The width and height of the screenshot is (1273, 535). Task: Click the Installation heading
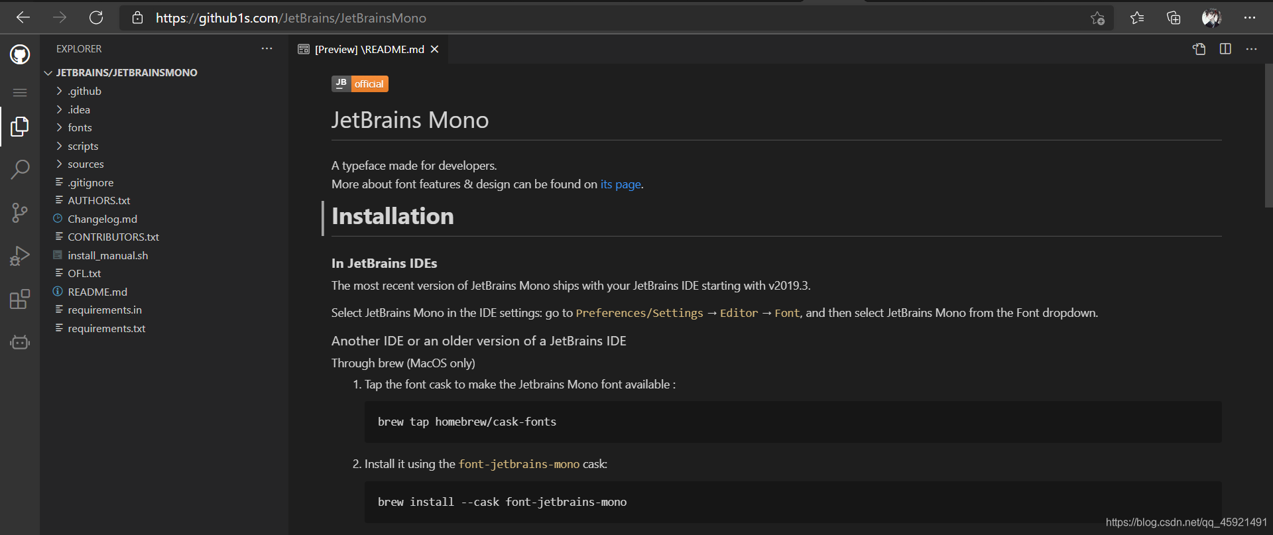393,216
